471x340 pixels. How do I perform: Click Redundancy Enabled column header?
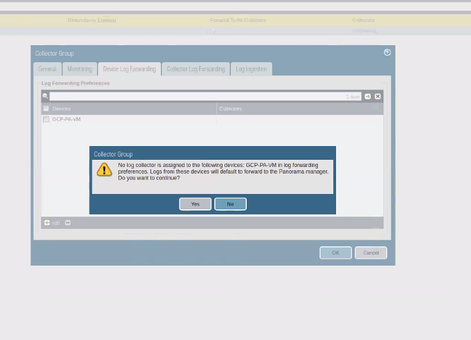click(92, 20)
